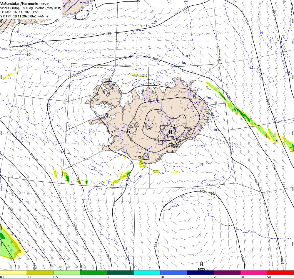294x279 pixels.
Task: Click the cyan 5–10 legend swatch
Action: [x=147, y=273]
